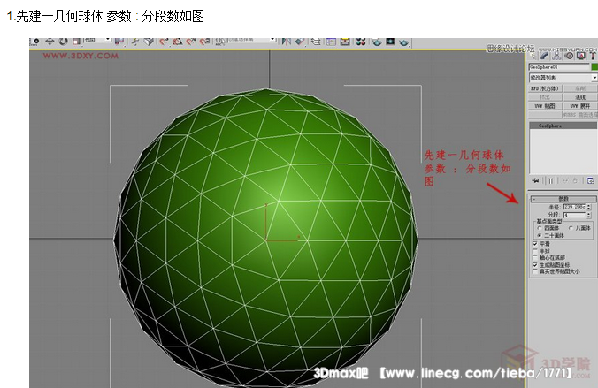Click the 分段 segments value field

pos(575,215)
